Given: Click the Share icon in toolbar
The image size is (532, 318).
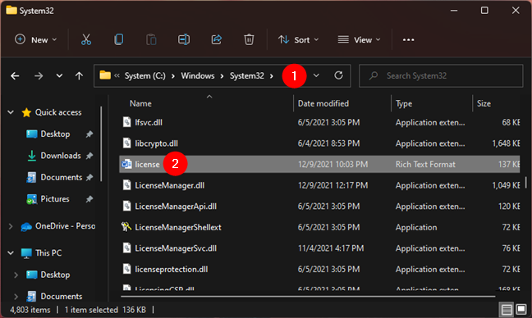Looking at the screenshot, I should tap(217, 39).
